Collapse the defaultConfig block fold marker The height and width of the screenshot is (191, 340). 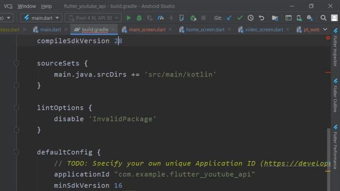point(16,152)
